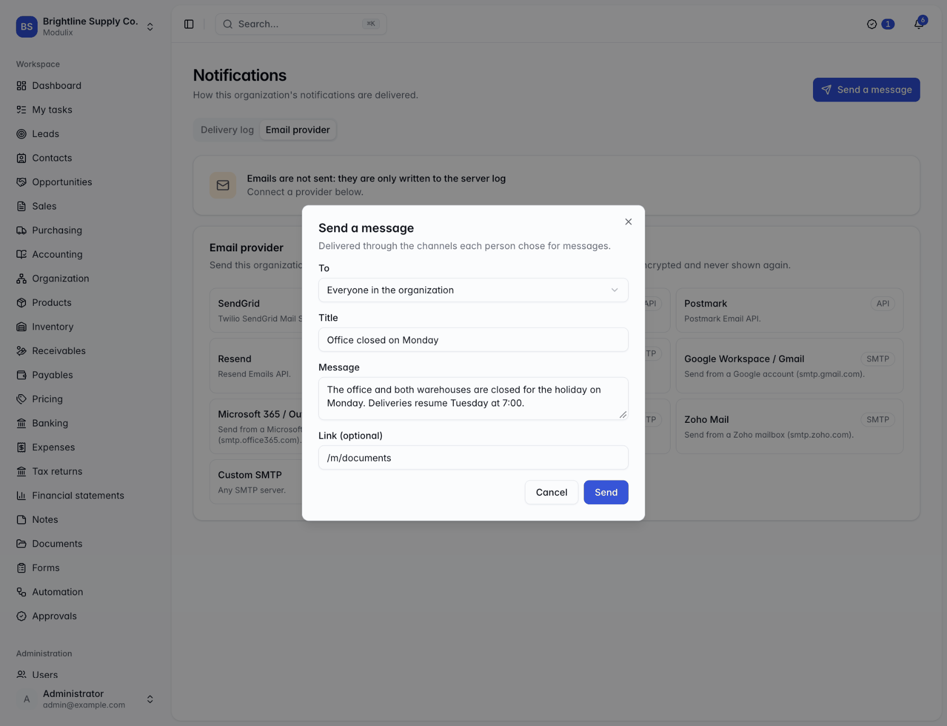
Task: Edit the Link (optional) field
Action: pos(473,458)
